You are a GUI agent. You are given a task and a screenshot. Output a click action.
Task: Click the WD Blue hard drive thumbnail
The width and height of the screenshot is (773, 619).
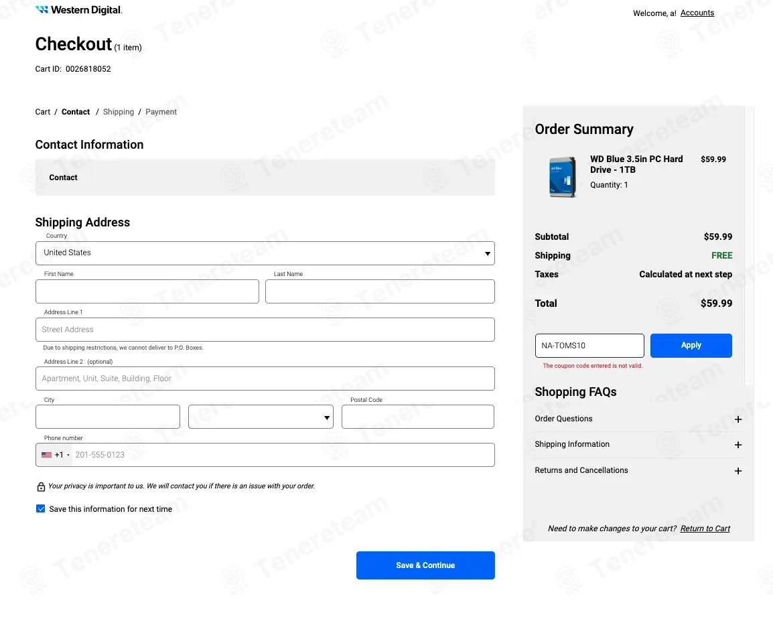[x=563, y=177]
